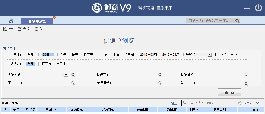This screenshot has height=114, width=265.
Task: Select the 2016年04月 date filter
Action: (171, 55)
